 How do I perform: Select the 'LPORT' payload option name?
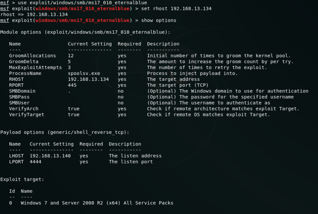click(x=16, y=162)
